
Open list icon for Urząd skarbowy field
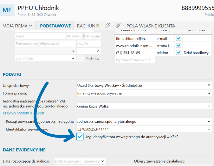tap(209, 85)
